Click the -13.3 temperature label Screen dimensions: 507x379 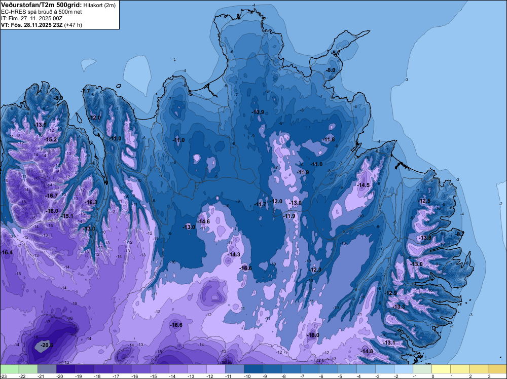pos(399,307)
